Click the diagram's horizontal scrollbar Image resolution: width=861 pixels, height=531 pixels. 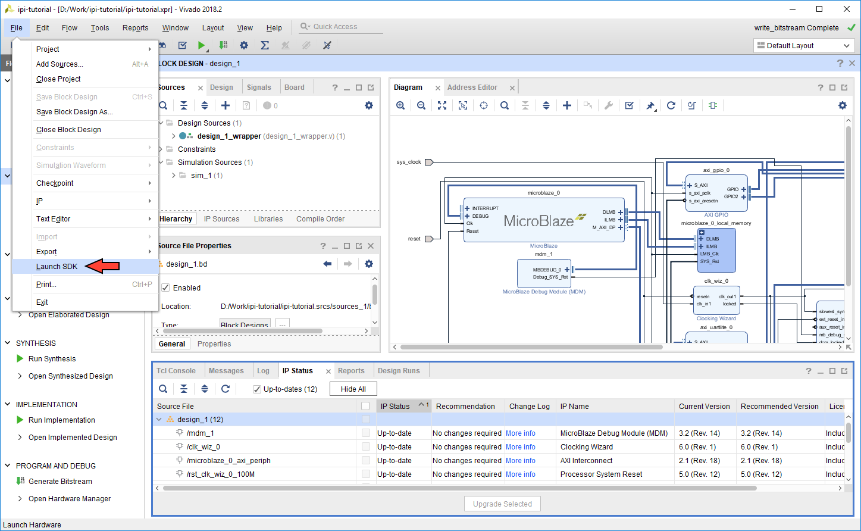(531, 346)
